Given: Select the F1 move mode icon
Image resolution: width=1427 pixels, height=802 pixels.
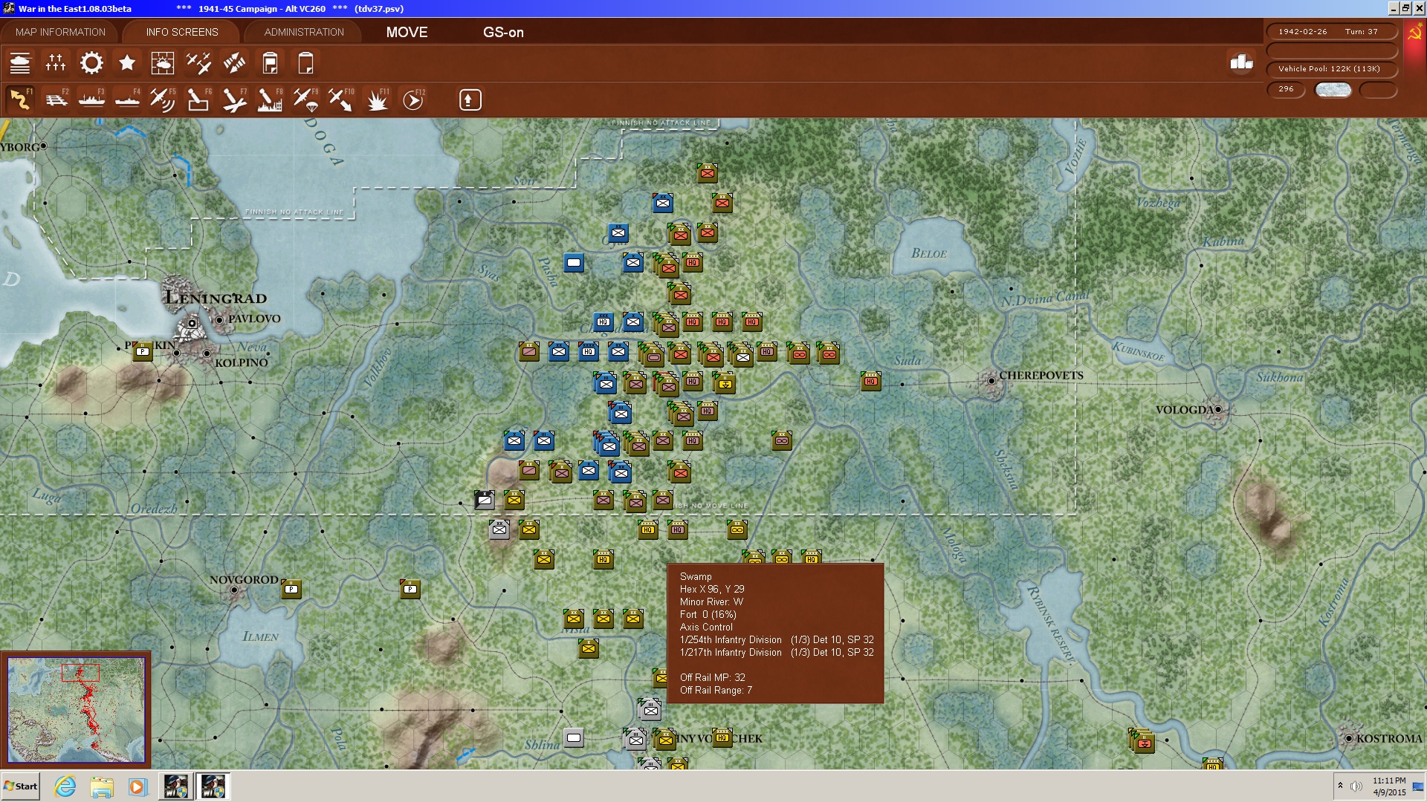Looking at the screenshot, I should click(x=20, y=100).
